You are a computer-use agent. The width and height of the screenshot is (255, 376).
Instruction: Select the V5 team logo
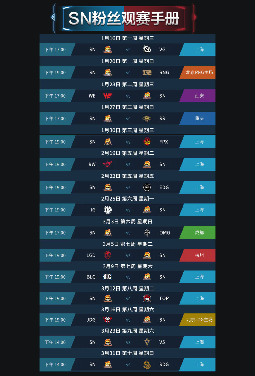(x=147, y=342)
